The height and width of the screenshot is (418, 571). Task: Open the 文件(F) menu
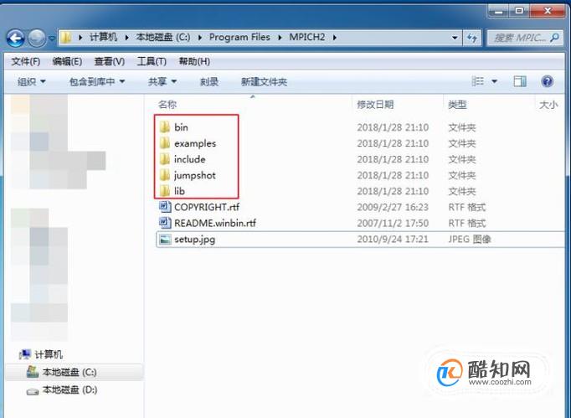pyautogui.click(x=25, y=61)
